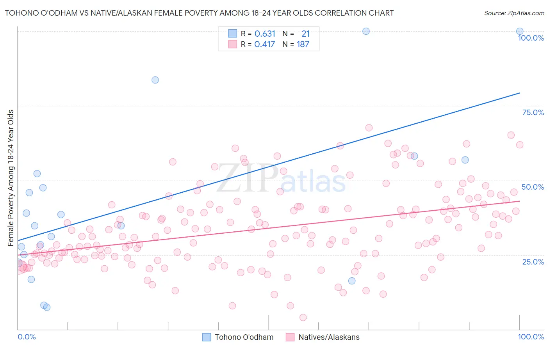Screen dimensions: 549x348
Task: Click the 50.0% y-axis label
Action: coord(533,187)
